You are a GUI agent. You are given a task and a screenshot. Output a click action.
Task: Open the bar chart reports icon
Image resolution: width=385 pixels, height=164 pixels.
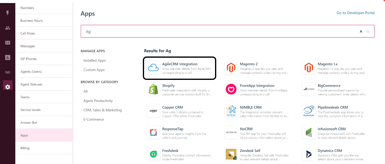coord(8,57)
